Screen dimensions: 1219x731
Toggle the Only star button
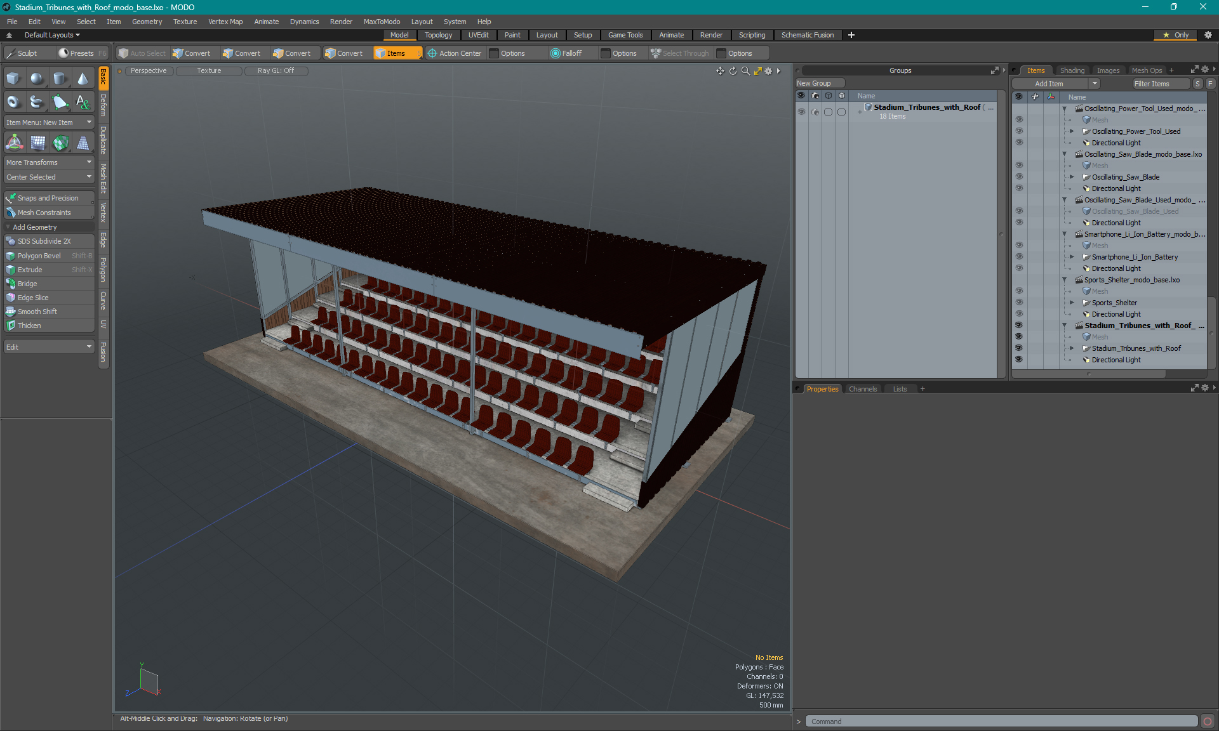click(x=1175, y=35)
